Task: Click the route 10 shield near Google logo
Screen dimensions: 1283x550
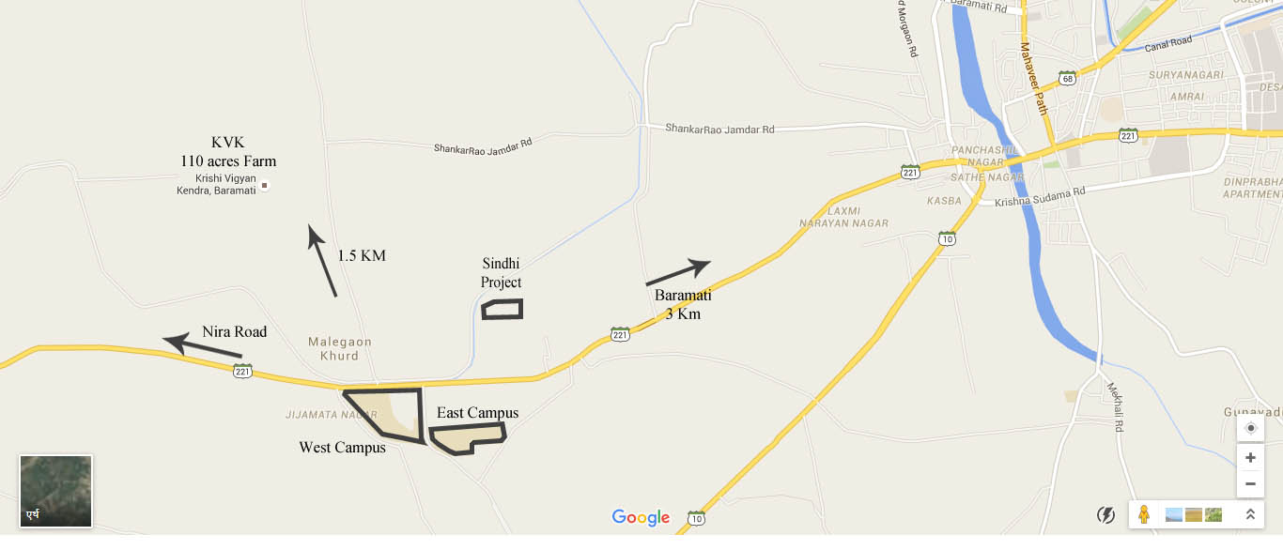Action: (695, 518)
